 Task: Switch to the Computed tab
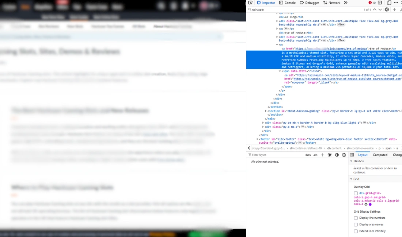(x=380, y=155)
